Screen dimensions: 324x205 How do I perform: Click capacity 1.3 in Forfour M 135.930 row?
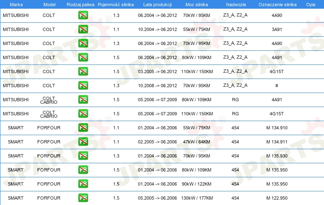point(116,156)
